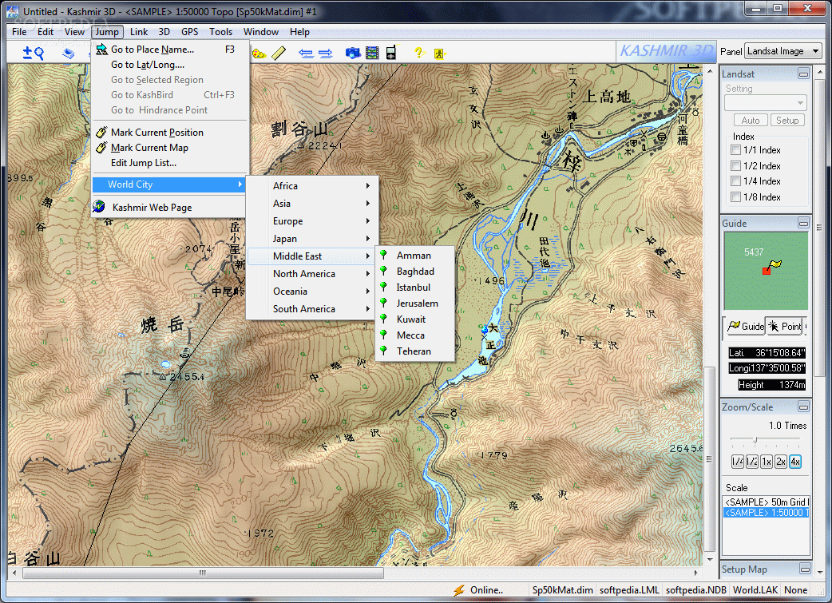Click the yellow flag marker in Guide map
The image size is (832, 603).
point(776,264)
